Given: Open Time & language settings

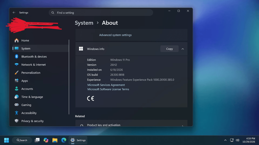Looking at the screenshot, I should [41, 97].
